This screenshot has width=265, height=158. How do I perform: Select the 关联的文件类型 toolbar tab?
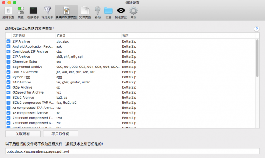coord(66,13)
